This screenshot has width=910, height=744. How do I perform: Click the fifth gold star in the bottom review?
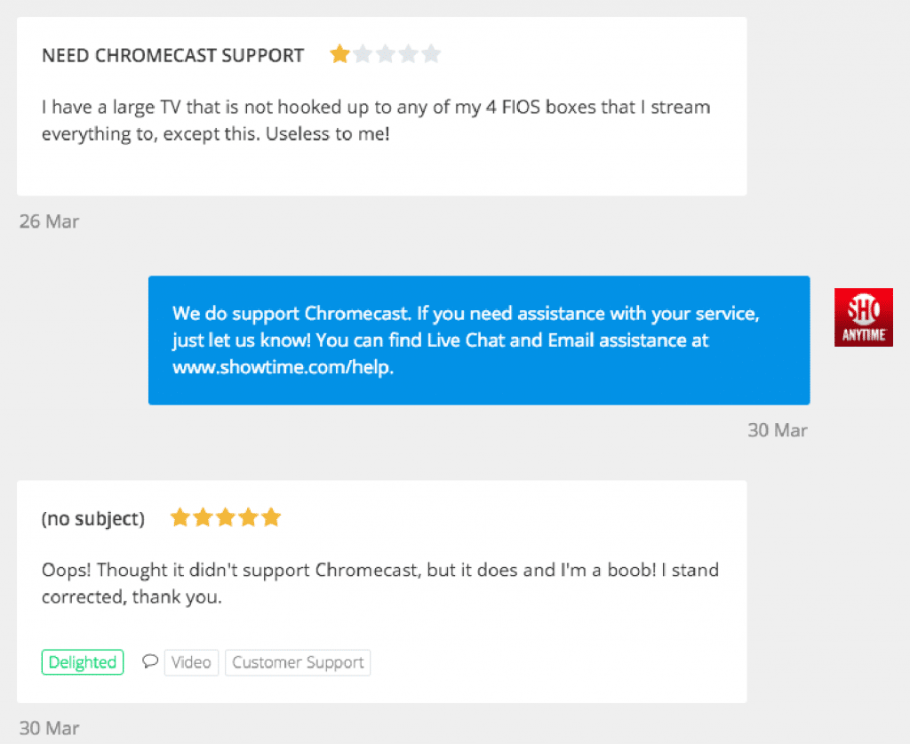[x=271, y=516]
